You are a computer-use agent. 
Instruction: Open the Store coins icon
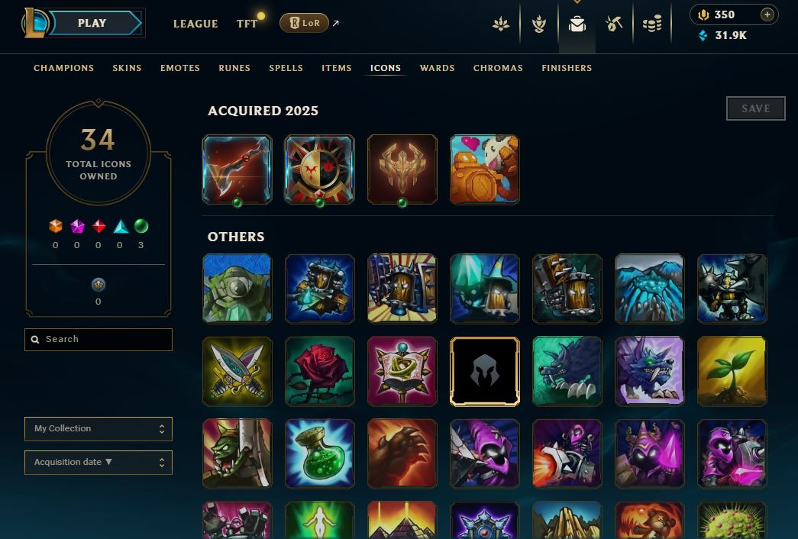point(652,24)
